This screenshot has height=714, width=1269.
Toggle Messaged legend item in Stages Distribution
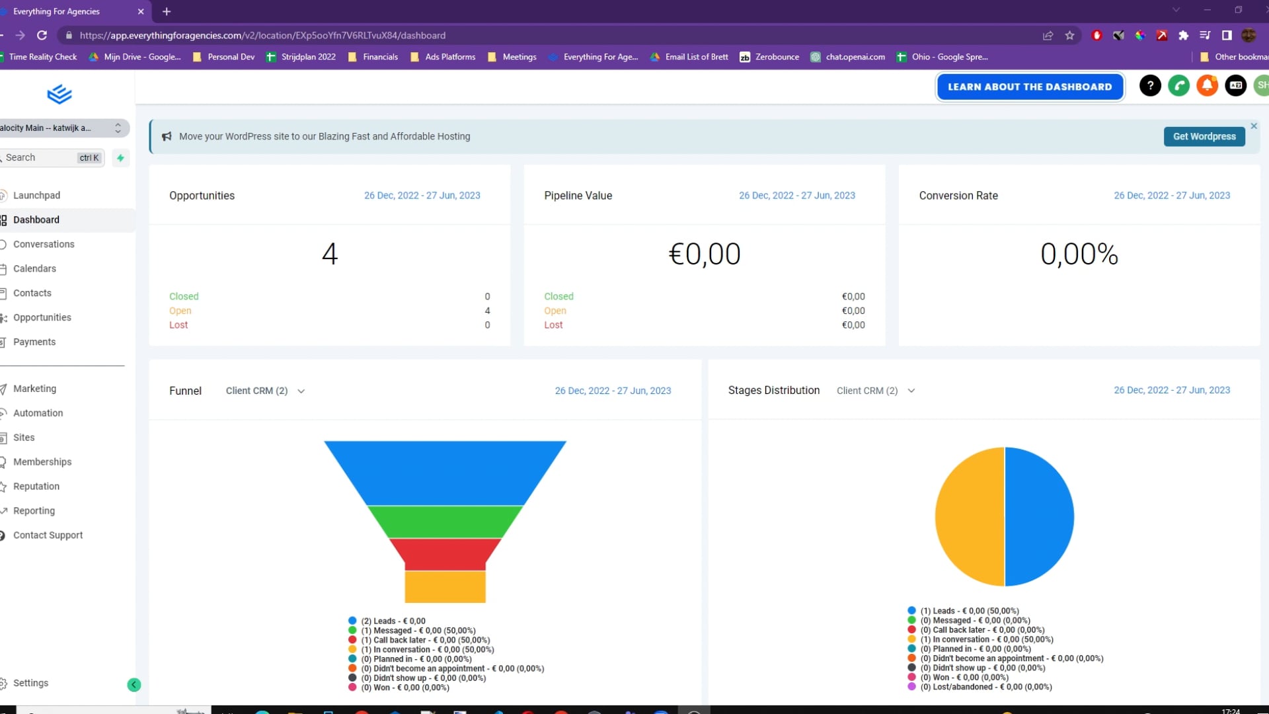pyautogui.click(x=970, y=620)
